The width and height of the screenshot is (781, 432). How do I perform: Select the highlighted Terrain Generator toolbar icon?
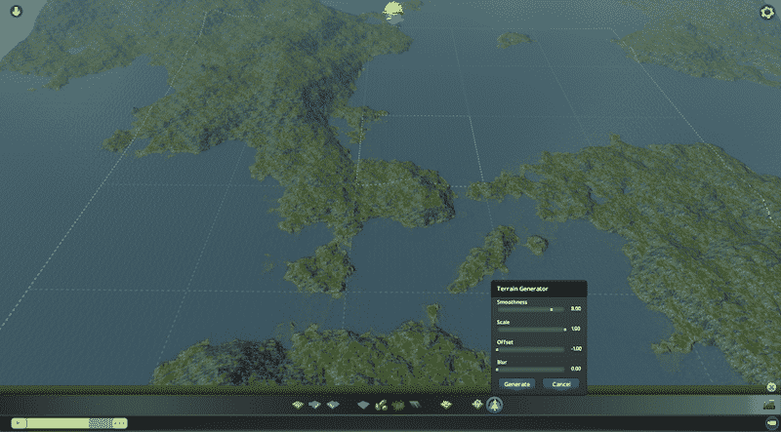point(495,404)
